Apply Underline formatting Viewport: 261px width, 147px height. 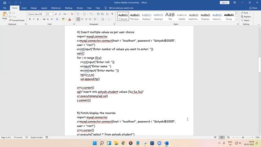tap(38, 19)
